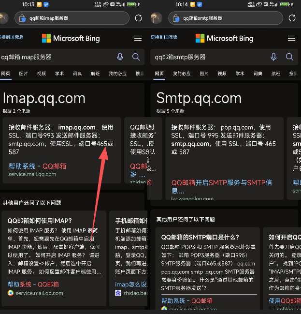Open 帮助系统 - QQ邮箱 link under SMTP端口 card
Image resolution: width=301 pixels, height=314 pixels.
[187, 301]
